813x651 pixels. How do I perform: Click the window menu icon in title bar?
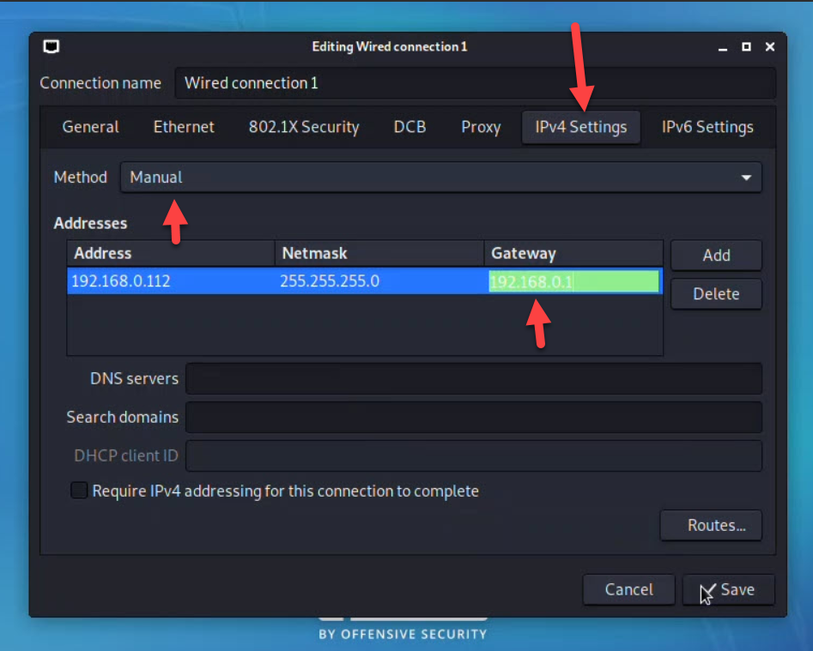click(x=52, y=46)
